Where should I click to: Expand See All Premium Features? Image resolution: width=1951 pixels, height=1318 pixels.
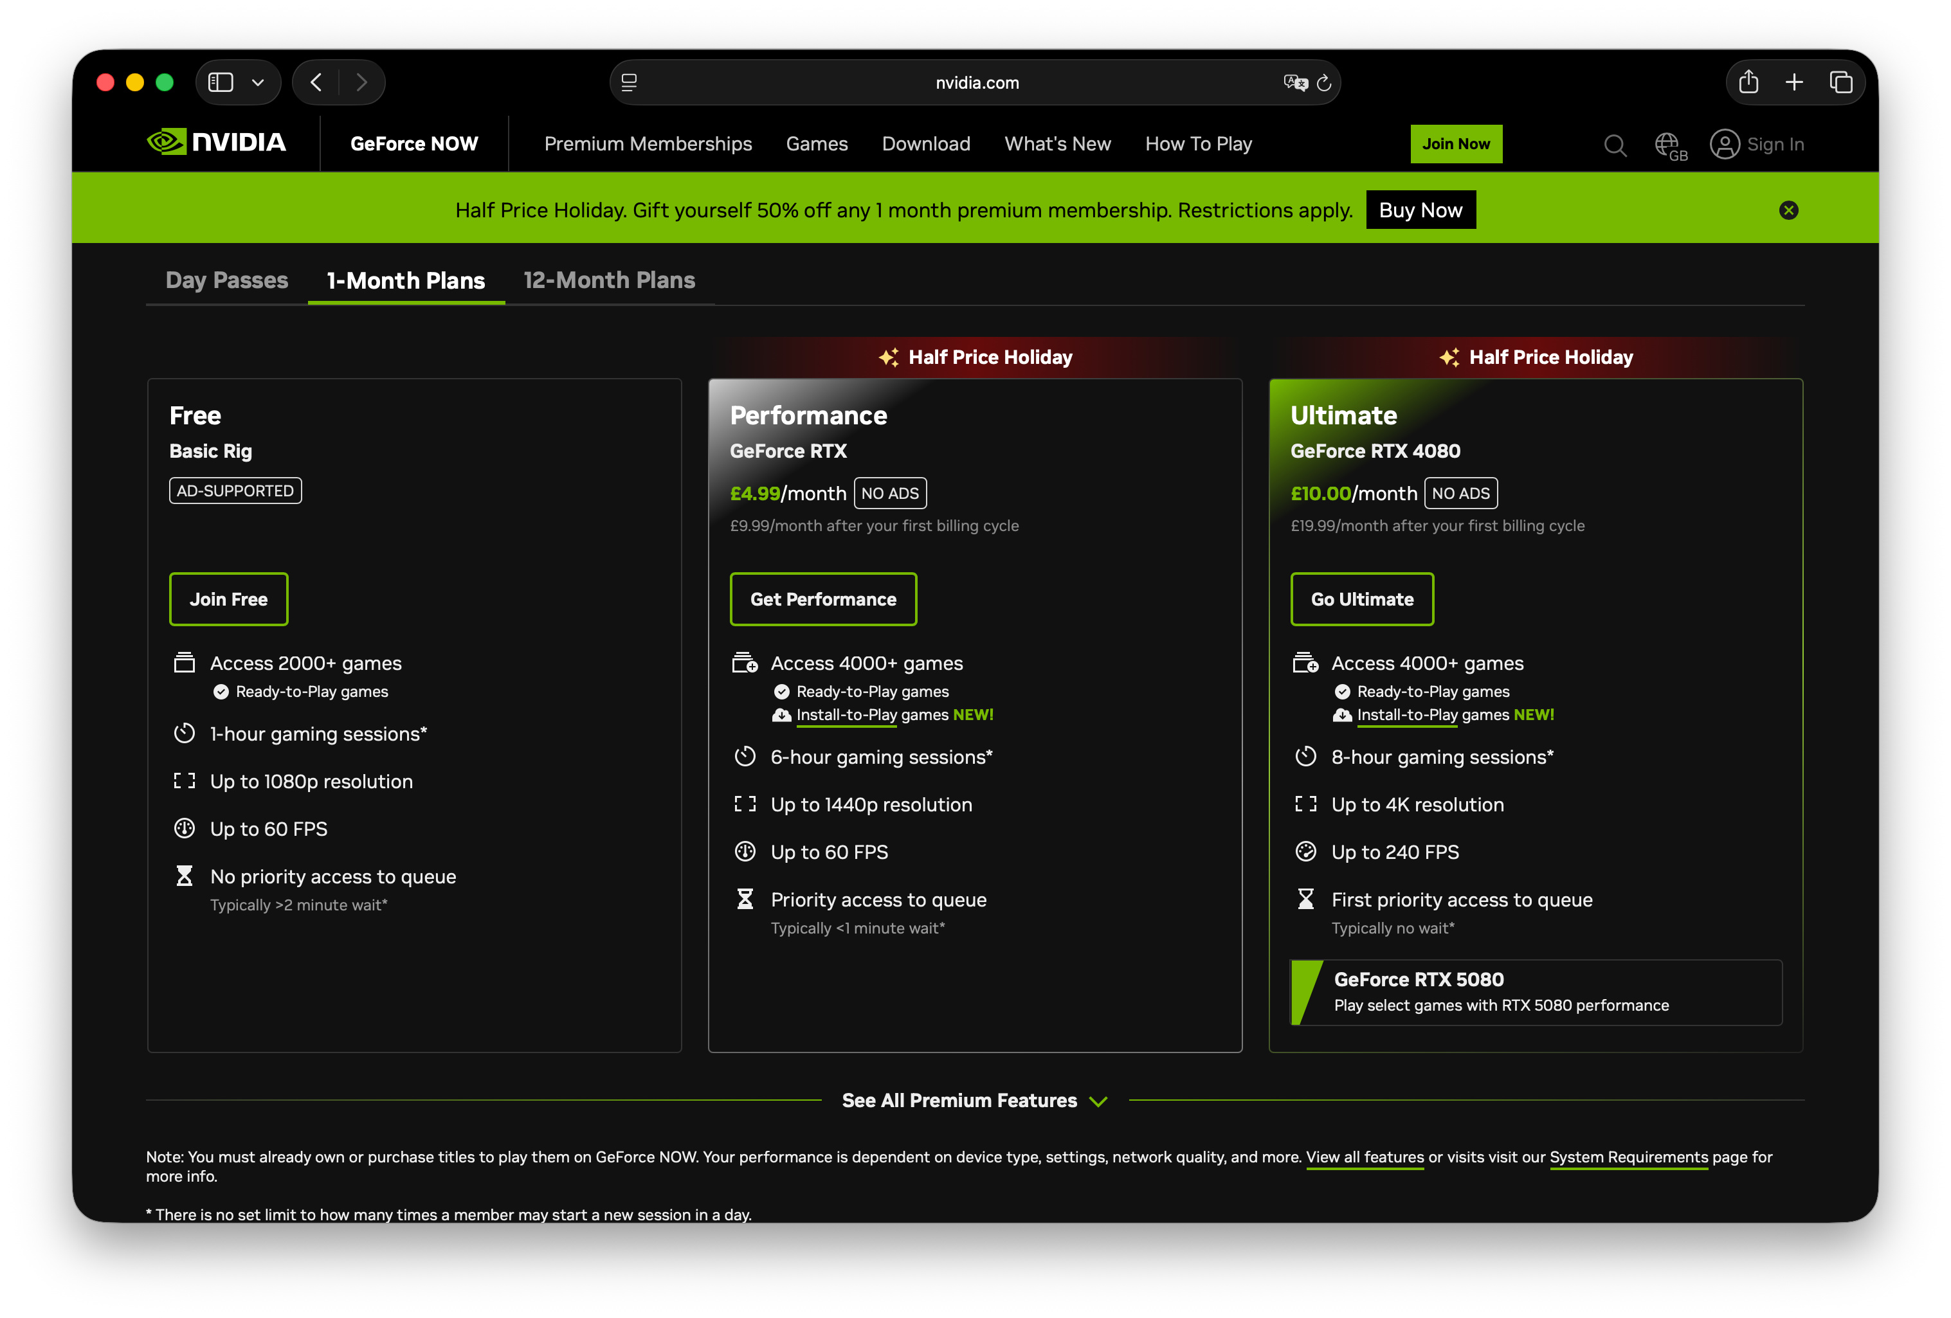point(975,1101)
